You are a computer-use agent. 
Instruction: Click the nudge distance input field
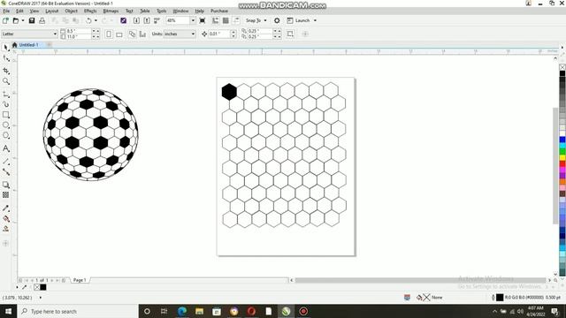tap(218, 34)
